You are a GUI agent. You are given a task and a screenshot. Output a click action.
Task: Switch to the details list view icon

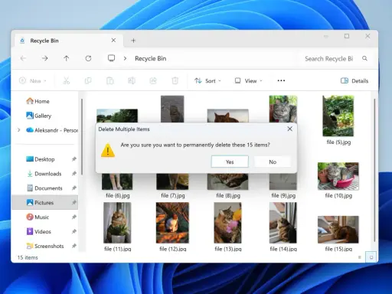(x=360, y=257)
